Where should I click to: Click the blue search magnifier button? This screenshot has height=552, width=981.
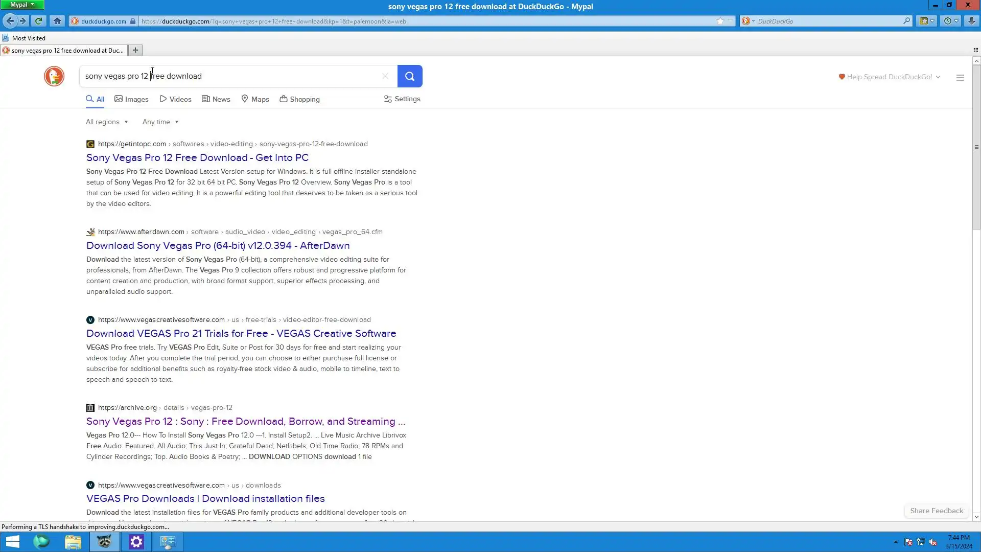tap(410, 76)
